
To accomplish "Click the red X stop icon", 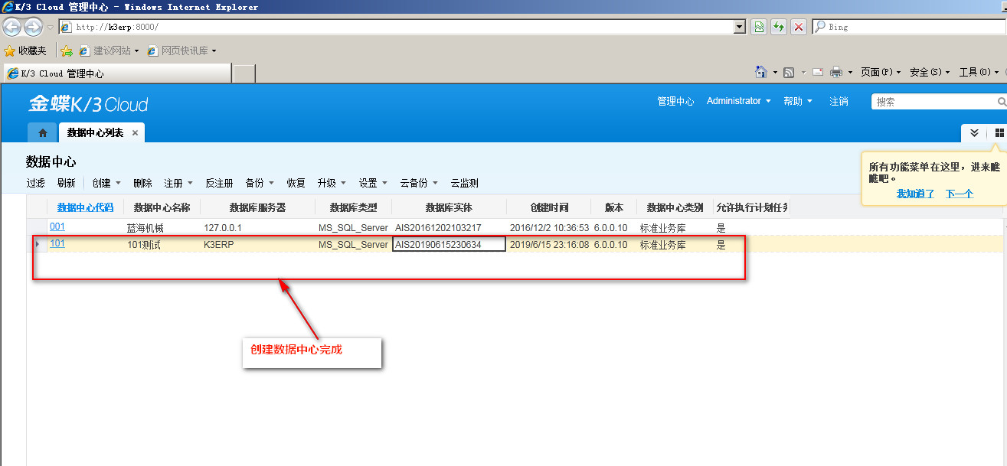I will tap(799, 27).
